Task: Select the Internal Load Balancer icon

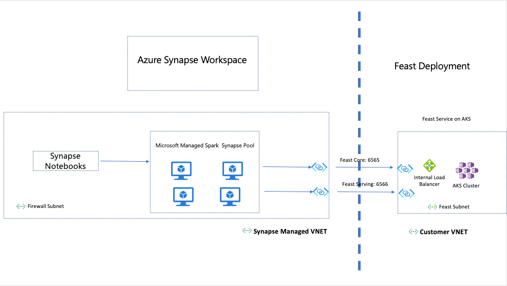Action: pyautogui.click(x=429, y=165)
